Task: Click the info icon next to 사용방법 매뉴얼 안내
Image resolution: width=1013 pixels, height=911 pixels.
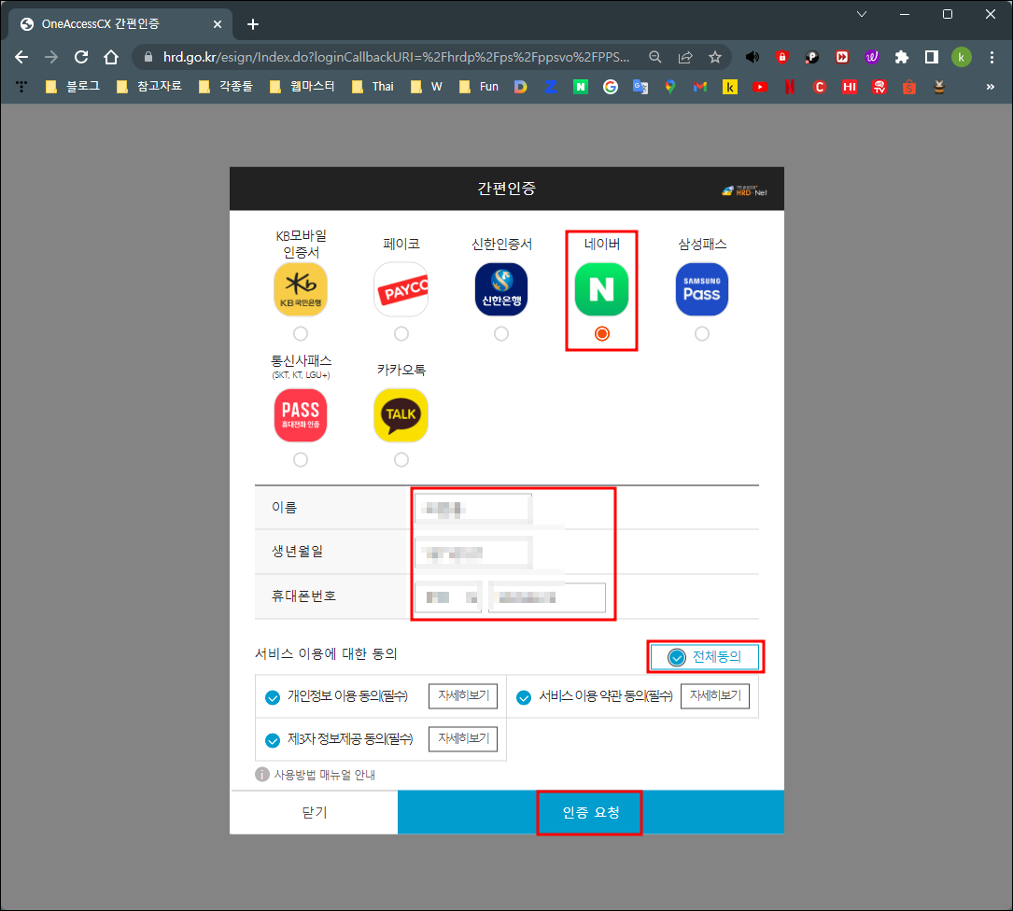Action: click(x=262, y=773)
